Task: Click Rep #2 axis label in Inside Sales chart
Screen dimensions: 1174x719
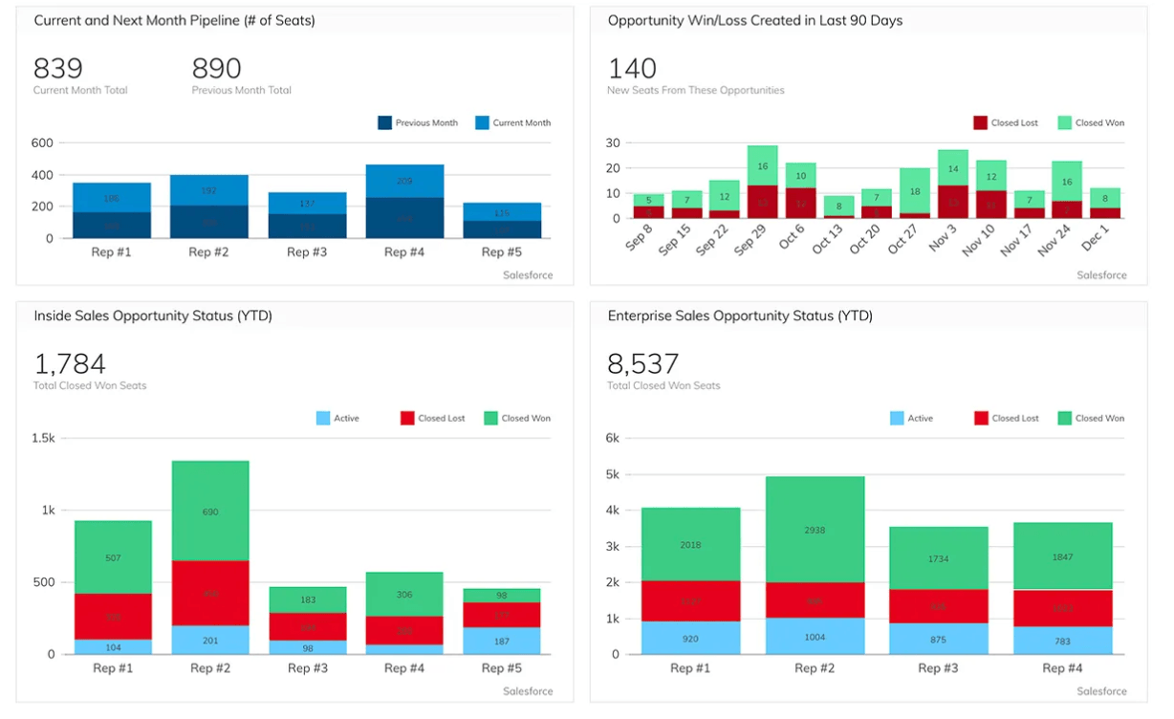Action: [x=209, y=668]
